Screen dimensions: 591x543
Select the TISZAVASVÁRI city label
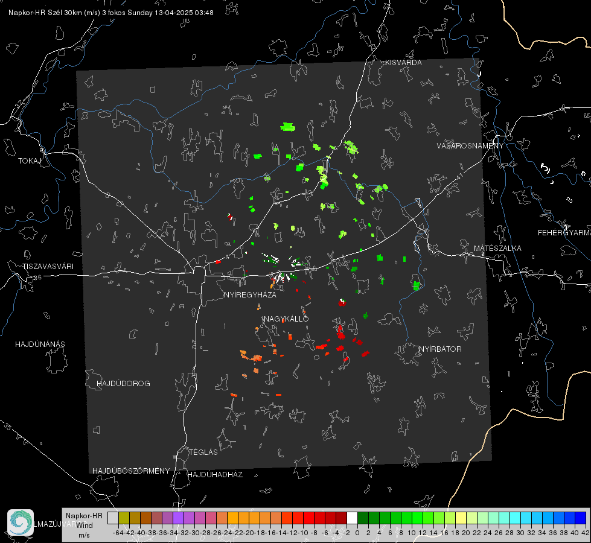(x=48, y=267)
